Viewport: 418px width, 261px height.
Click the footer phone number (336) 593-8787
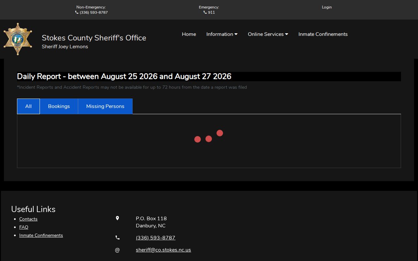pos(155,238)
